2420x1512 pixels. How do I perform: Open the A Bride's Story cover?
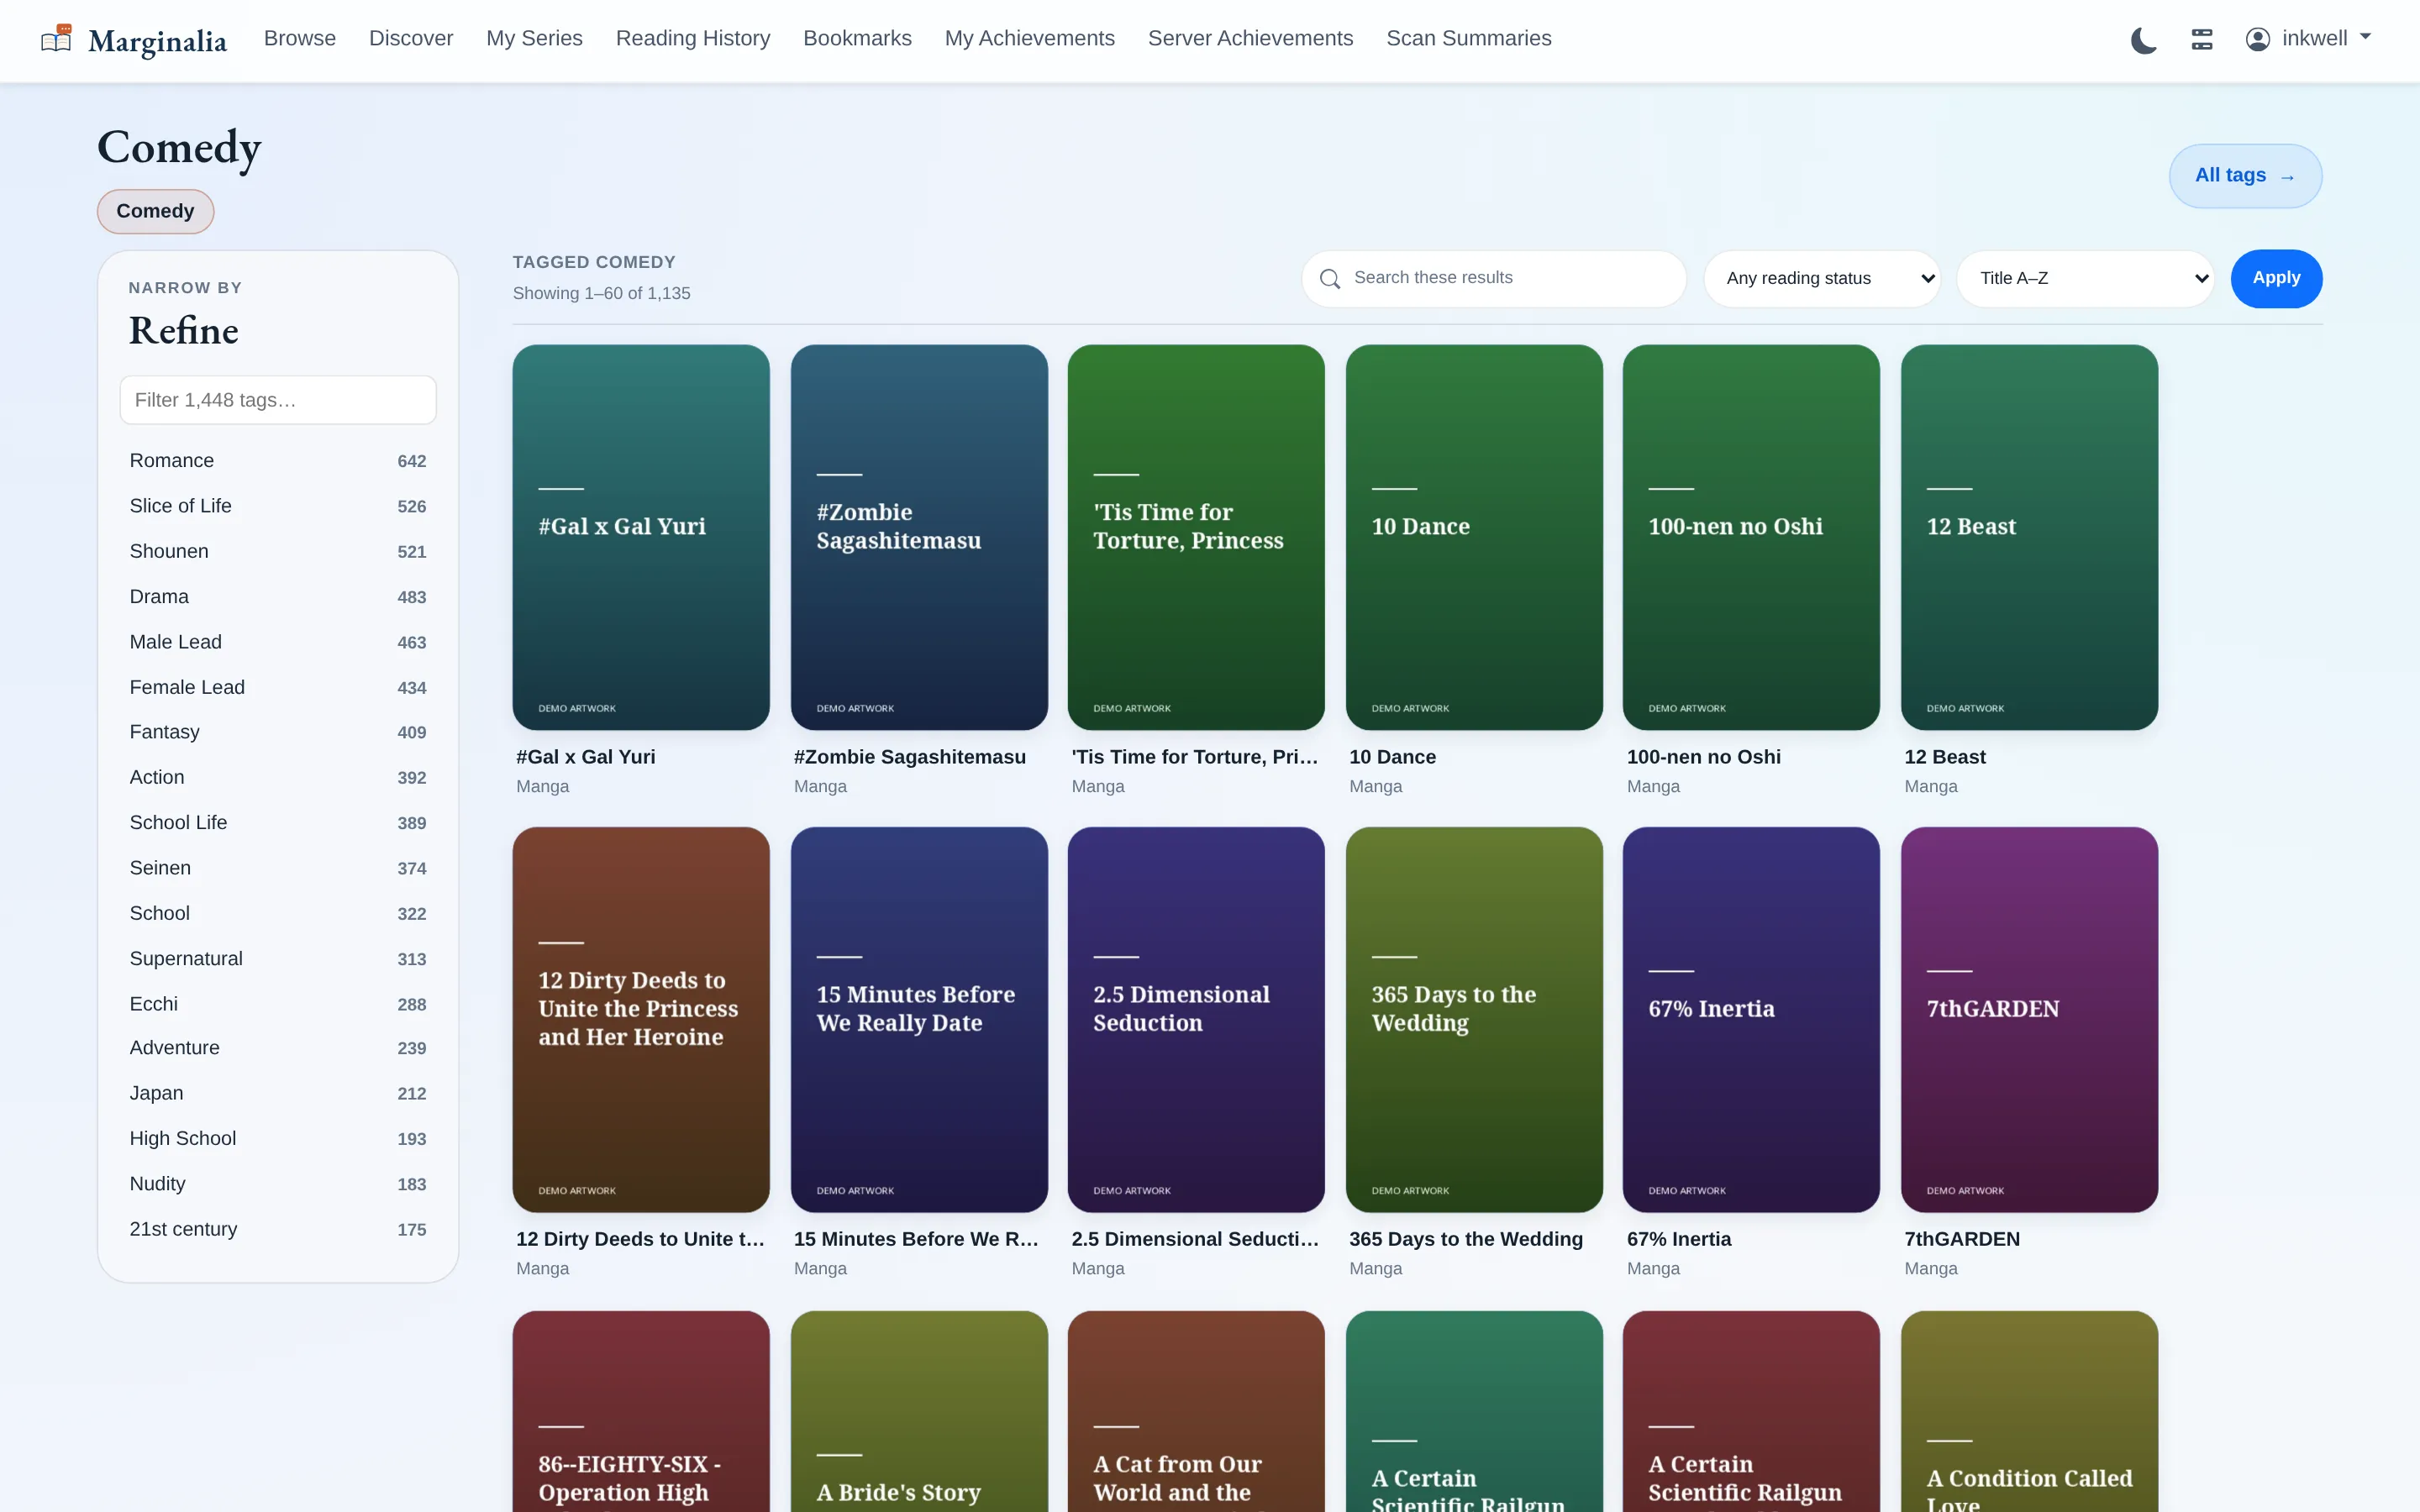tap(919, 1411)
